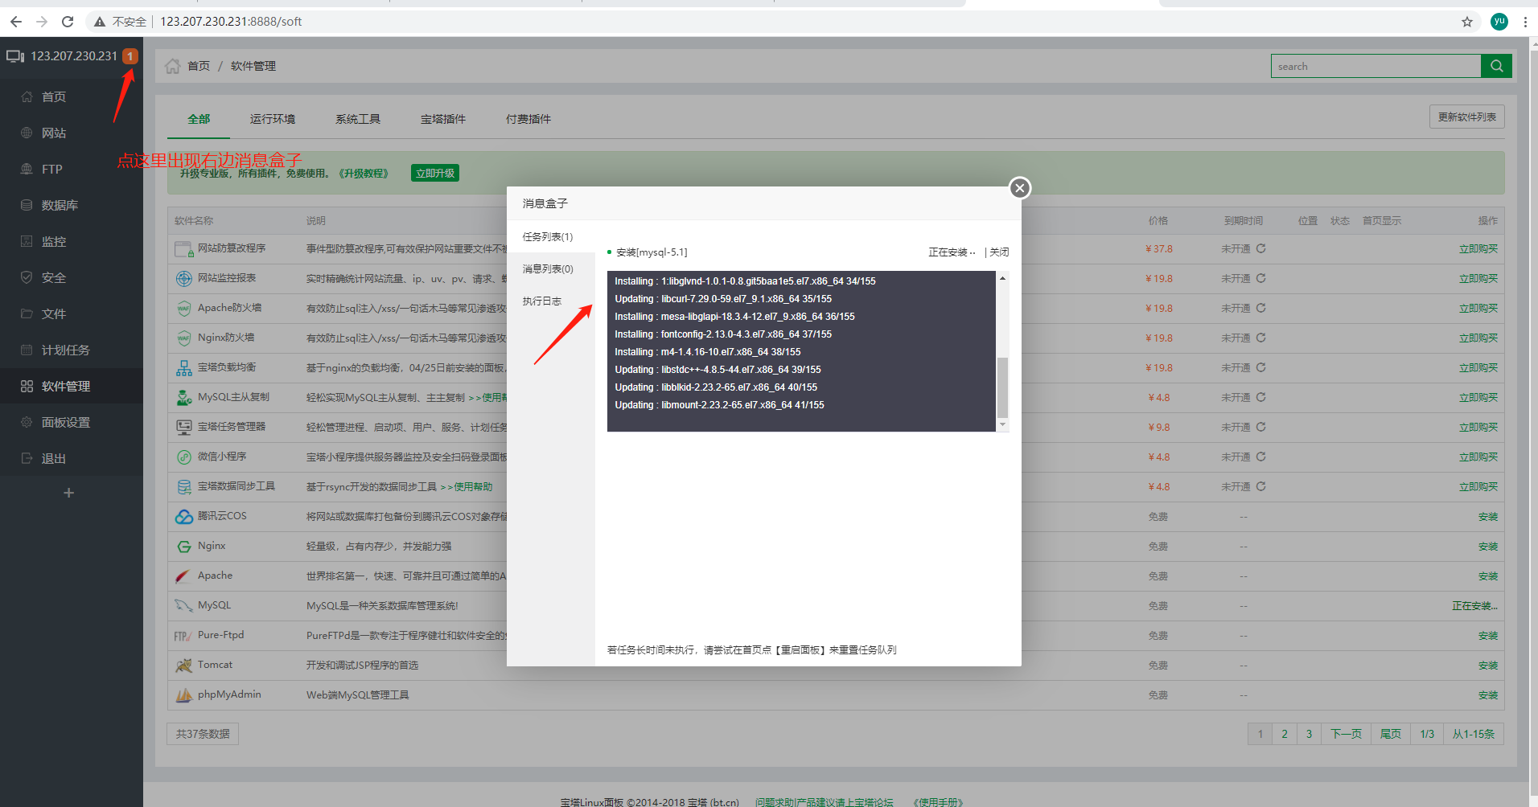Open 数据库 in the sidebar
The image size is (1538, 807).
(x=60, y=206)
